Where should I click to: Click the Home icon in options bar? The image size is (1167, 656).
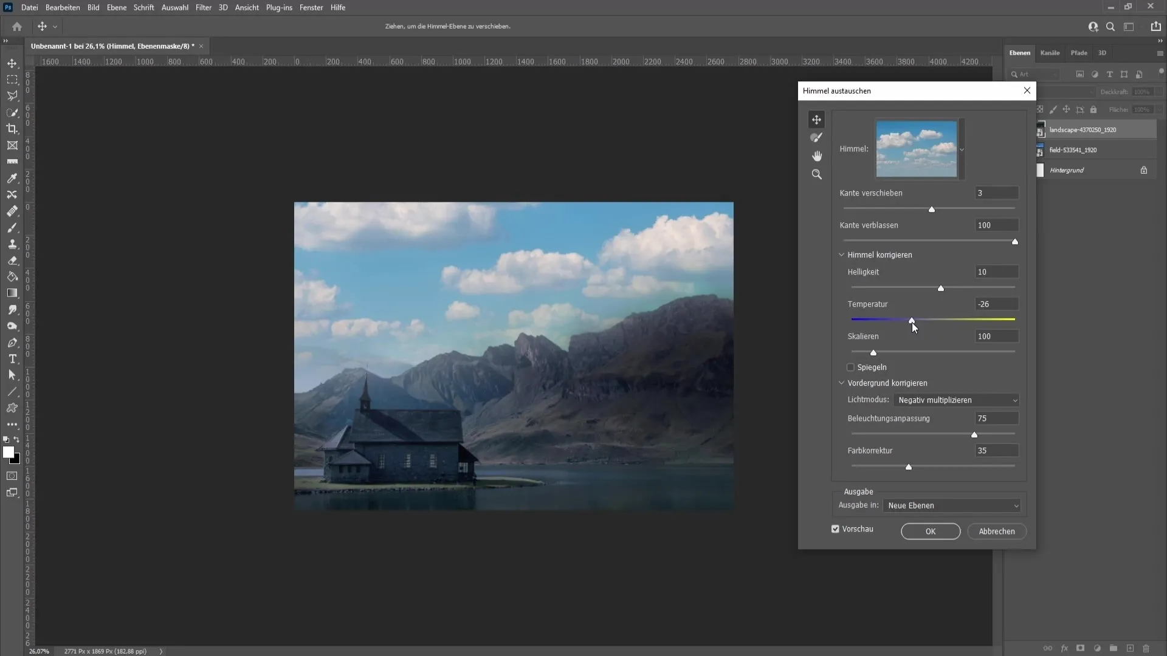pyautogui.click(x=17, y=27)
